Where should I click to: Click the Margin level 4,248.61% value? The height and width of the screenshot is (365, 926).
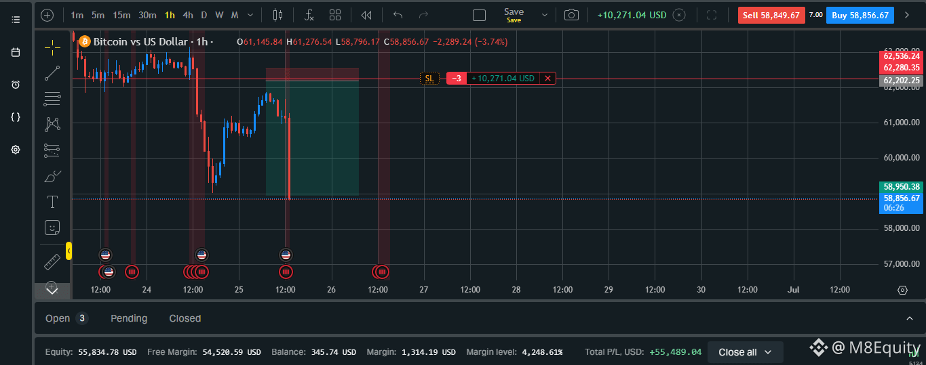(x=542, y=352)
